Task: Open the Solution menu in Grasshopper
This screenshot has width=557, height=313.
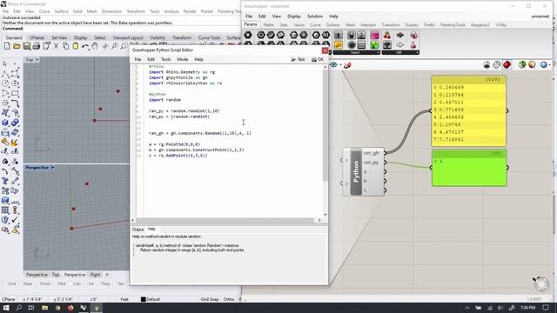Action: pyautogui.click(x=315, y=17)
